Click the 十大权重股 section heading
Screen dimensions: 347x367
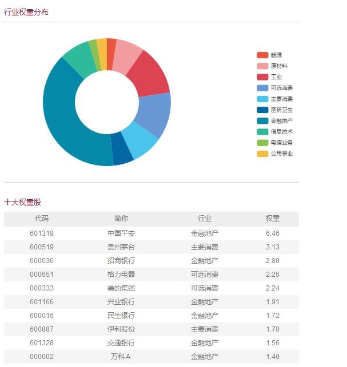23,202
